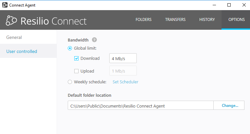Open the General settings section
This screenshot has width=250, height=134.
click(14, 37)
